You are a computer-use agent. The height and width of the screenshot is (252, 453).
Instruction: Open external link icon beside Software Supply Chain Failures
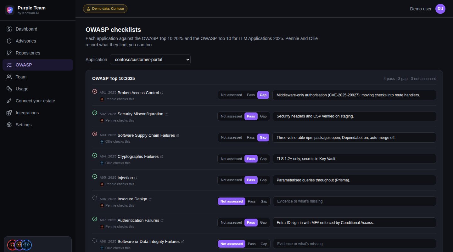click(177, 135)
